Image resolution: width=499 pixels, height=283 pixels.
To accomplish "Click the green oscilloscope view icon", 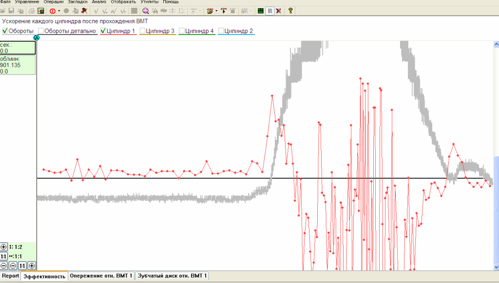I will tap(261, 11).
